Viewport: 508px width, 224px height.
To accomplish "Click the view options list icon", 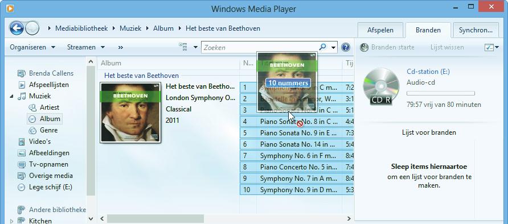I will pos(183,47).
